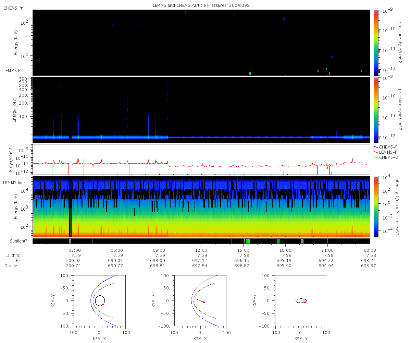The height and width of the screenshot is (343, 411).
Task: Click green marker cluster just after 15:00 in Sunlight bar
Action: (x=248, y=241)
